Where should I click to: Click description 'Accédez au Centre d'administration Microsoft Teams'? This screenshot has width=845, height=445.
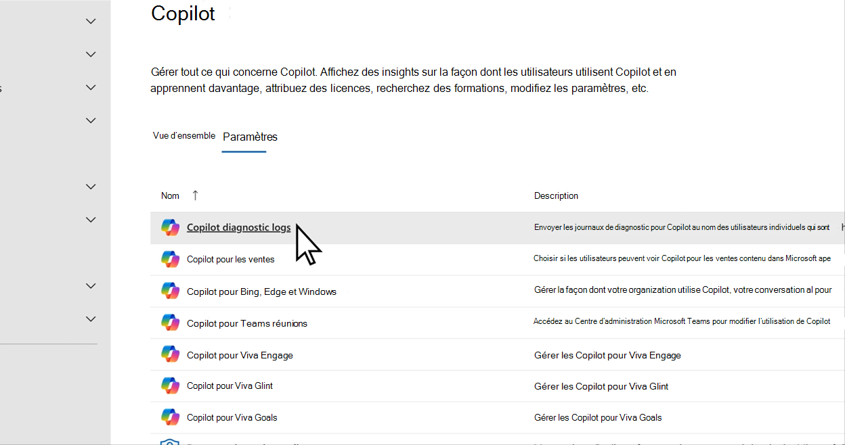click(x=682, y=321)
